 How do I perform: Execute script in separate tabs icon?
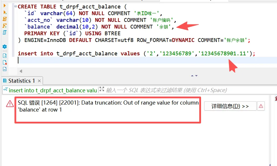(5, 26)
